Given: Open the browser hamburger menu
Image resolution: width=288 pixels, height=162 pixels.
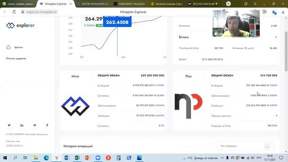Looking at the screenshot, I should pyautogui.click(x=255, y=4).
